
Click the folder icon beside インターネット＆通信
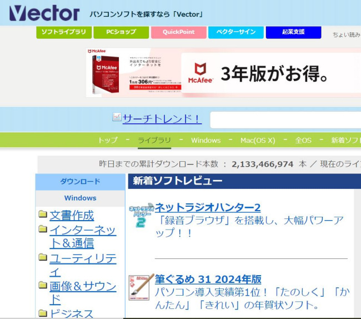click(x=43, y=229)
